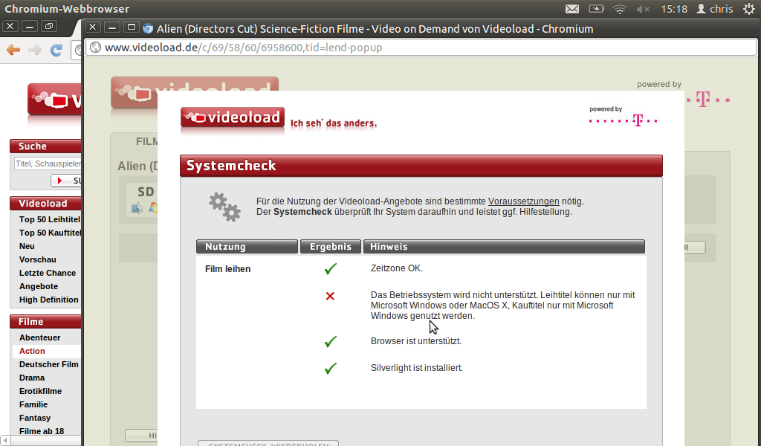Open the Neu sidebar link
The width and height of the screenshot is (761, 446).
tap(27, 246)
